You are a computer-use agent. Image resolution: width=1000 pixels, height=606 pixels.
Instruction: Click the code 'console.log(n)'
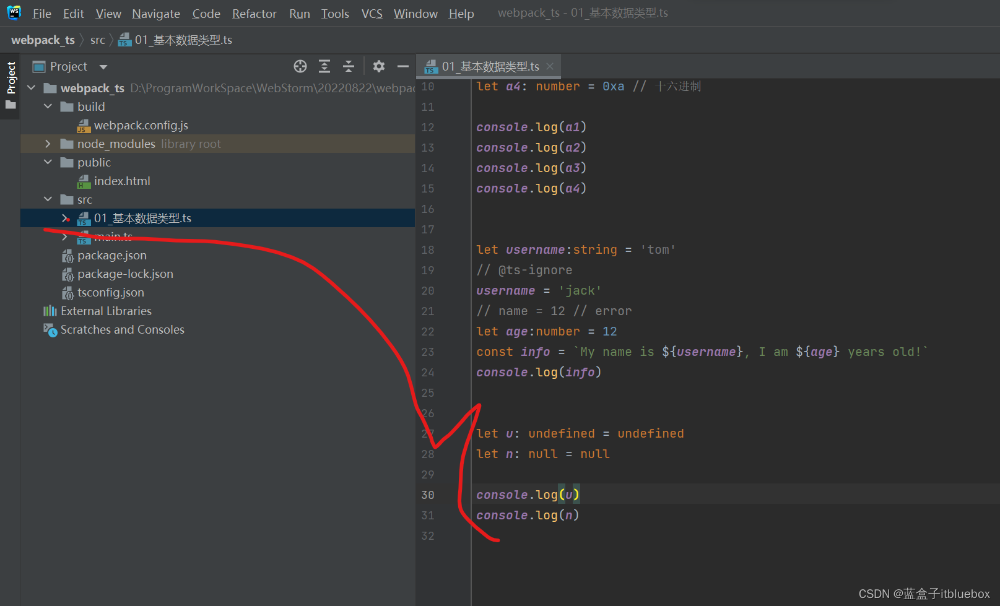click(x=528, y=516)
